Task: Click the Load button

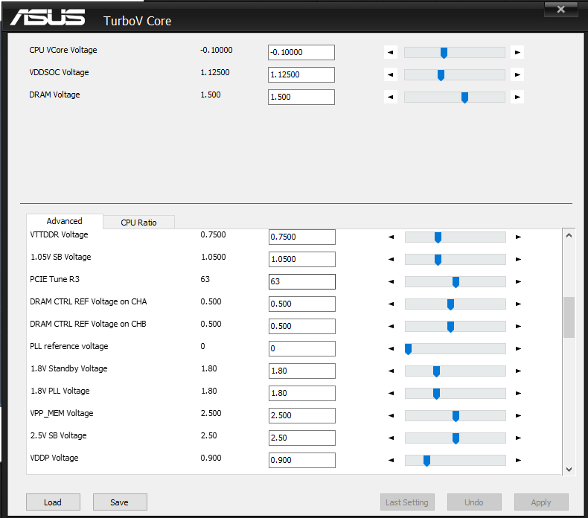Action: click(x=53, y=502)
